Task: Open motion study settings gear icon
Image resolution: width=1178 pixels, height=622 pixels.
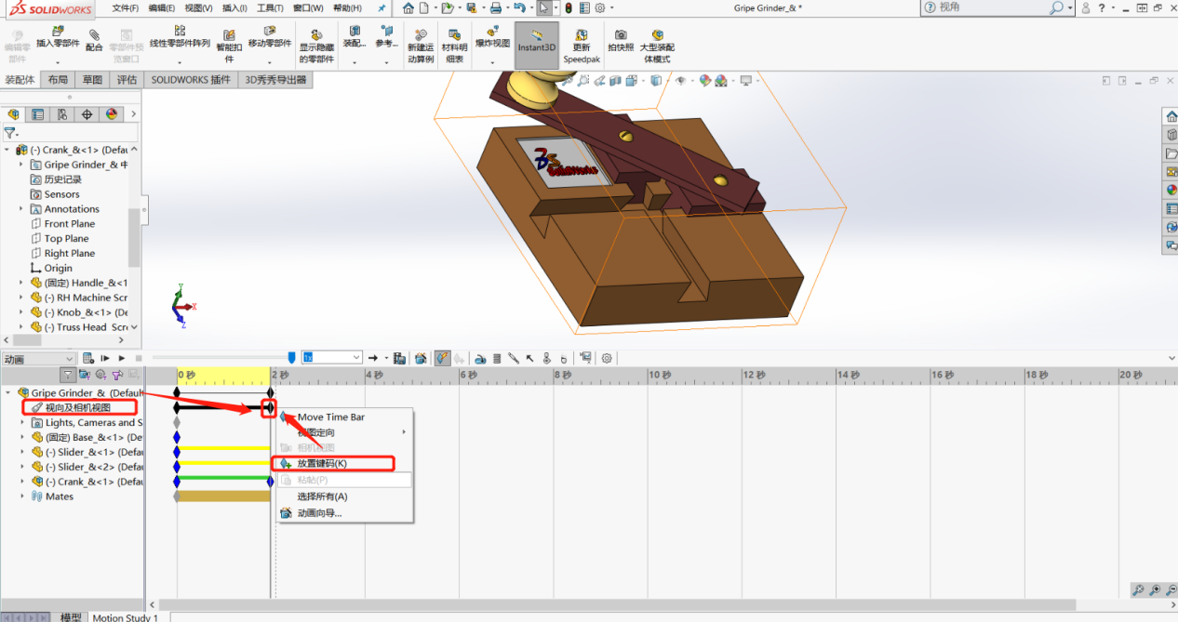Action: 607,358
